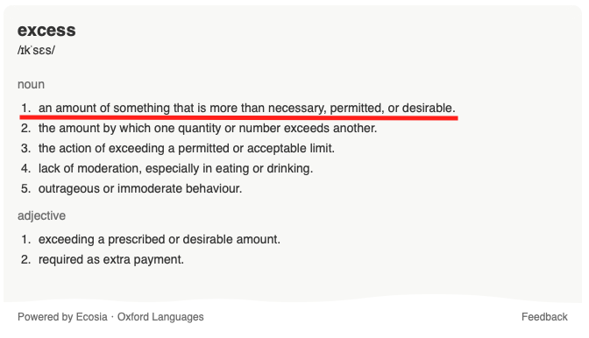The height and width of the screenshot is (338, 589).
Task: Click the "noun" part-of-speech label
Action: pyautogui.click(x=32, y=84)
